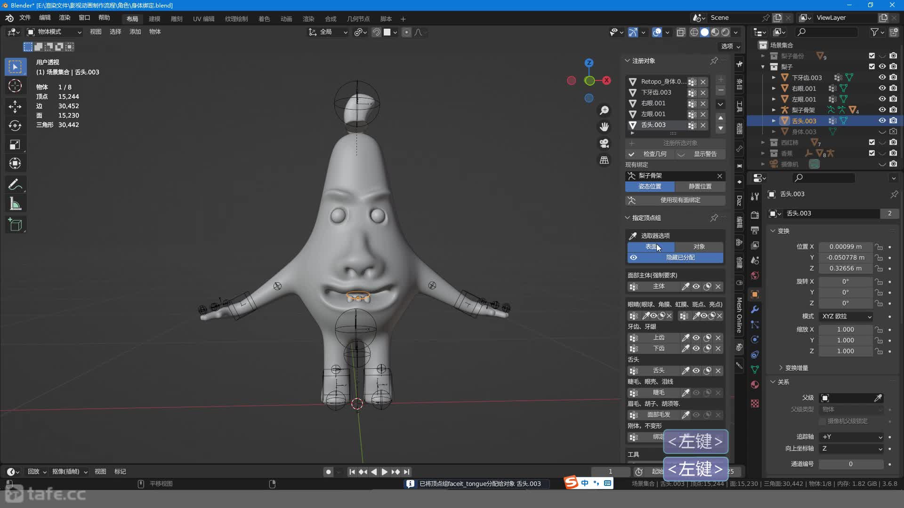Click 静置位置 button

coord(700,187)
